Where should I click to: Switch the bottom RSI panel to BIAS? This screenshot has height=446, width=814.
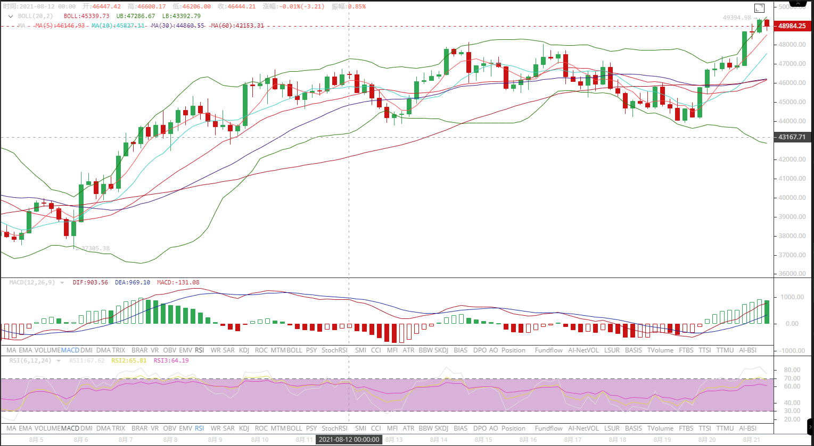(461, 428)
